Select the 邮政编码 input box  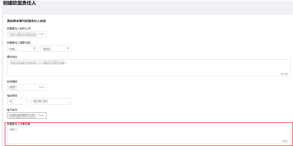pyautogui.click(x=23, y=87)
